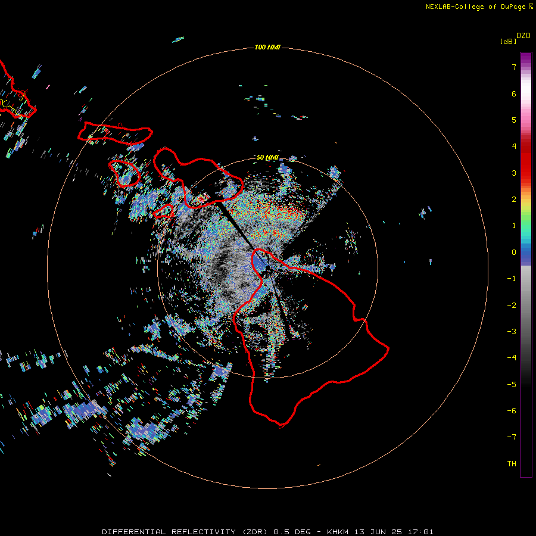Click the 100 NMI range ring label
The image size is (536, 536).
pos(267,47)
